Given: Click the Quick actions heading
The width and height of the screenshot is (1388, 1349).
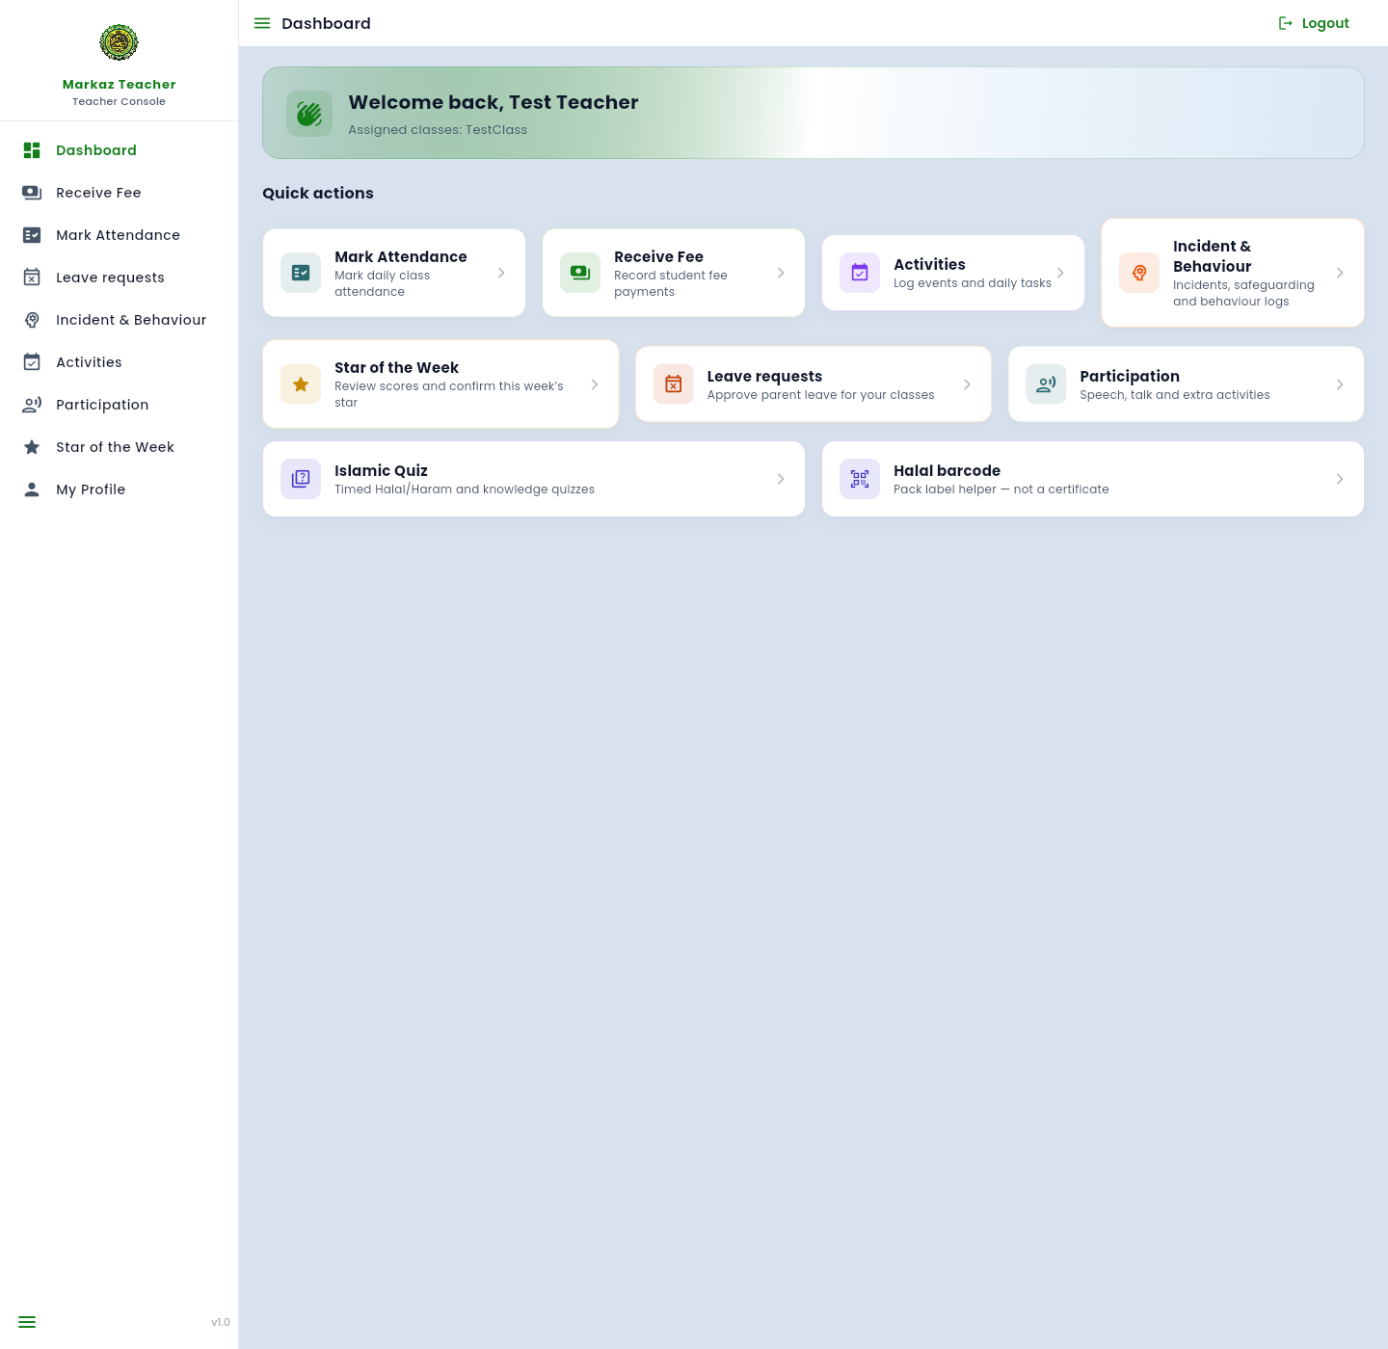Looking at the screenshot, I should 318,193.
